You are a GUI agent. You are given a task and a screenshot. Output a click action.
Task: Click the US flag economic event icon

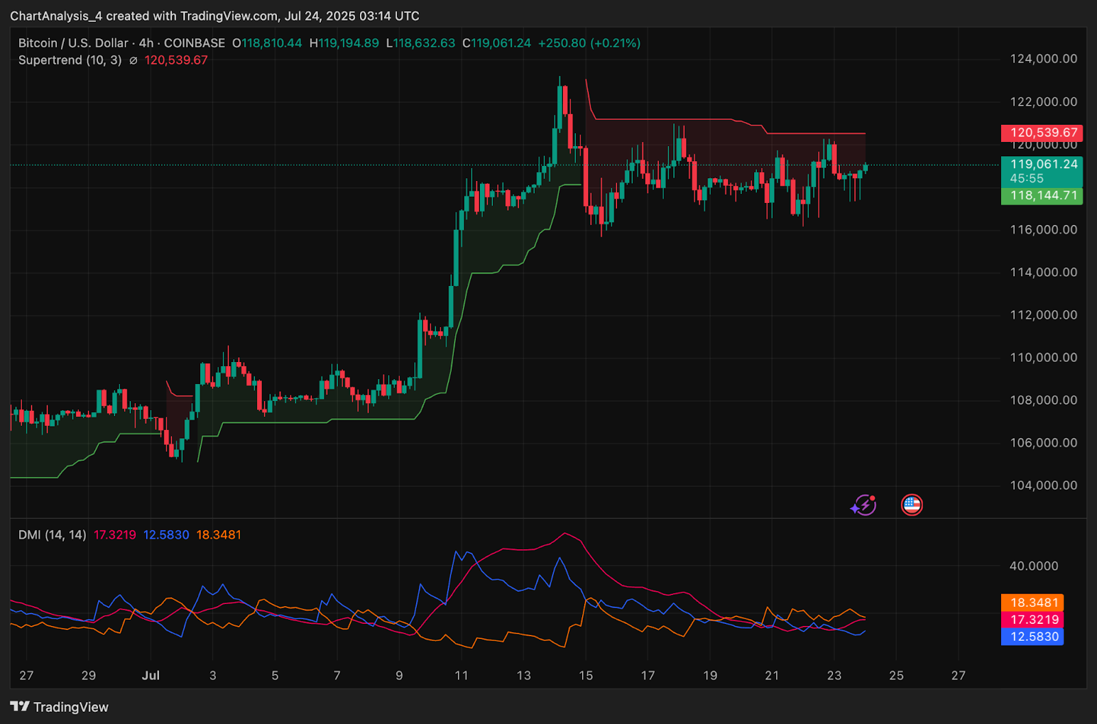[x=911, y=505]
